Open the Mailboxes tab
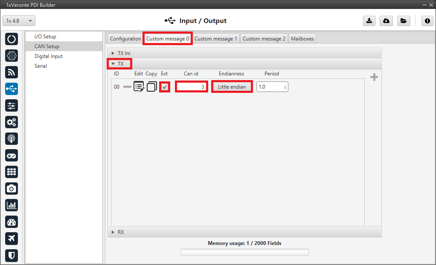Image resolution: width=436 pixels, height=265 pixels. [302, 39]
